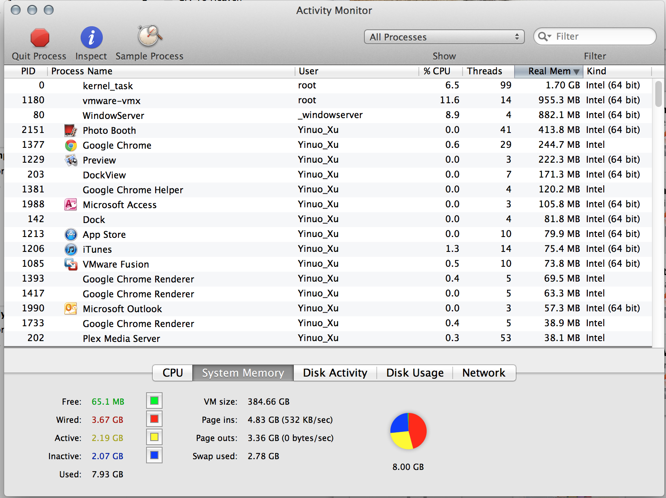
Task: Click the Page outs 3.36 GB value
Action: (290, 438)
